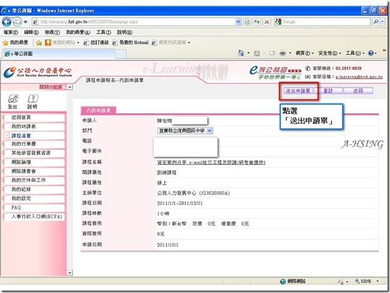This screenshot has width=390, height=293.
Task: Click the compatibility view icon
Action: [247, 22]
